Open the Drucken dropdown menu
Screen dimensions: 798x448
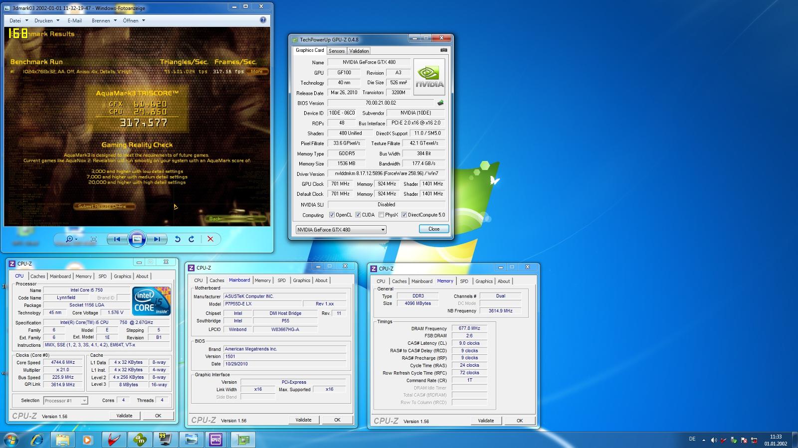pos(46,20)
